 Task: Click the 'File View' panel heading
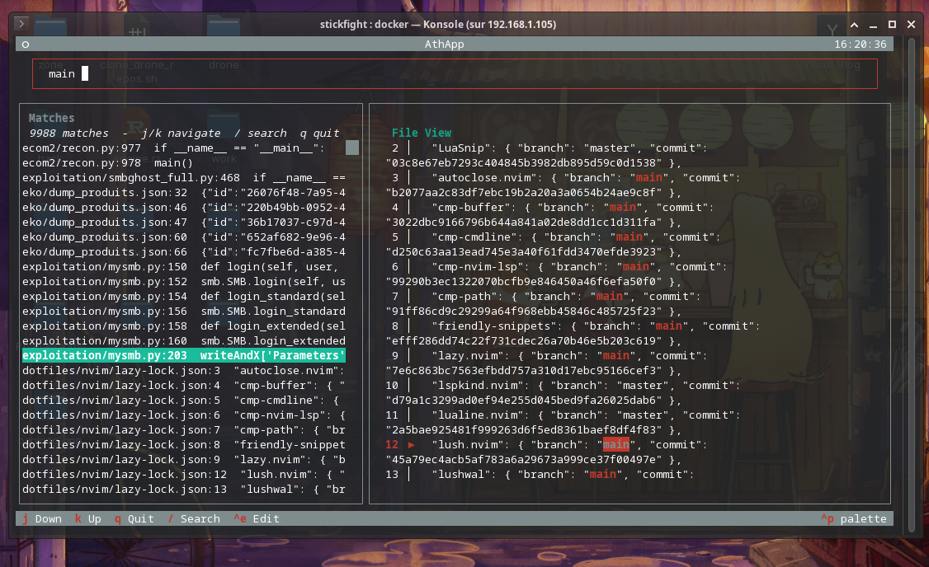[x=422, y=133]
